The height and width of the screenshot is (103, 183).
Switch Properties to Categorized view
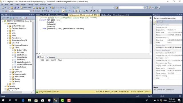tap(154, 22)
